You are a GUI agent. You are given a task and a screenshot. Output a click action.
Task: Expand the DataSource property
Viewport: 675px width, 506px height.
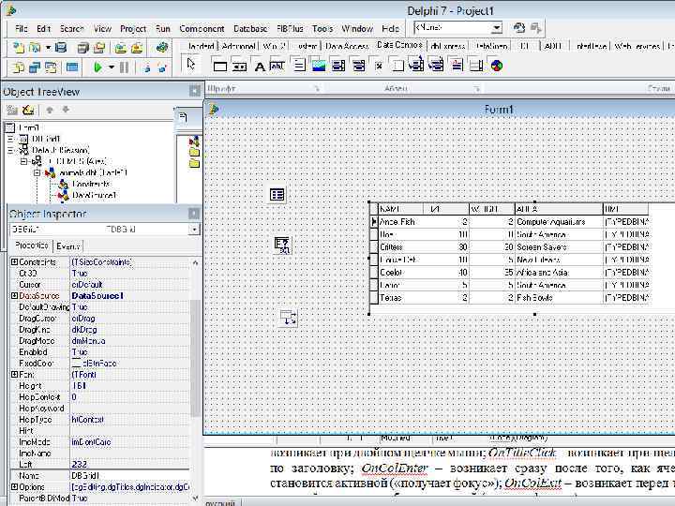click(x=14, y=295)
